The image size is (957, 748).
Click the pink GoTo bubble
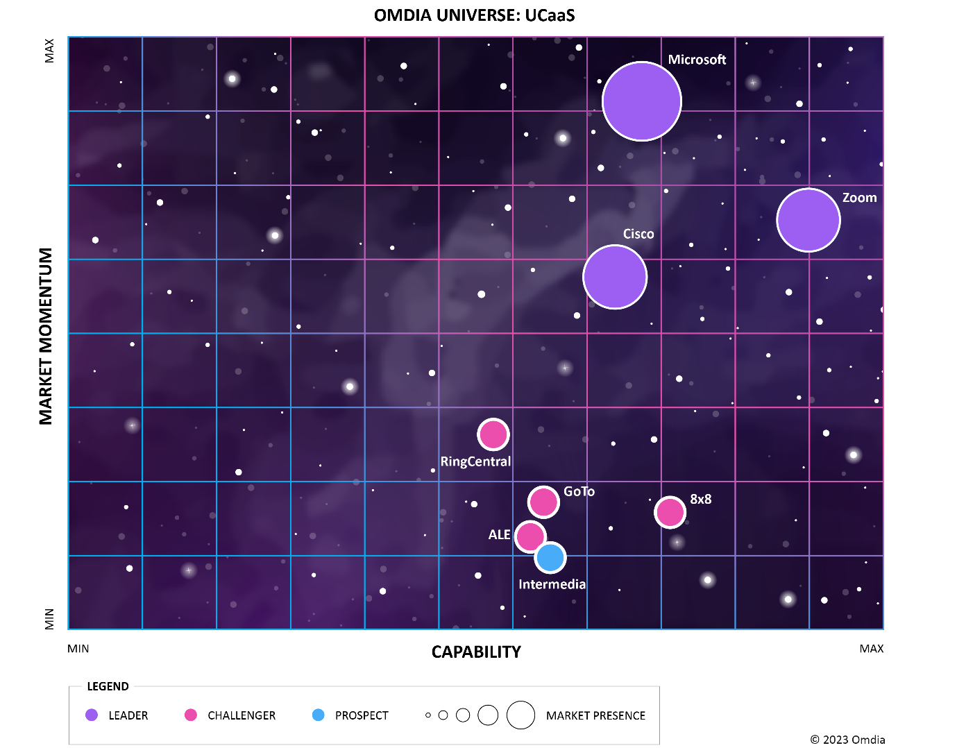point(543,502)
